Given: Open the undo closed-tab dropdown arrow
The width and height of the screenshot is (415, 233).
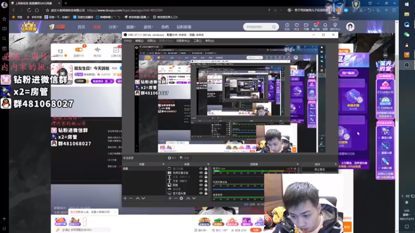Looking at the screenshot, I should [x=373, y=10].
